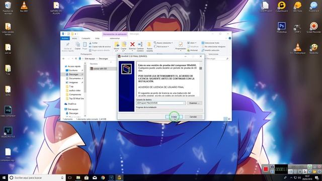Click the Cambiar nombre icon

tap(140, 44)
